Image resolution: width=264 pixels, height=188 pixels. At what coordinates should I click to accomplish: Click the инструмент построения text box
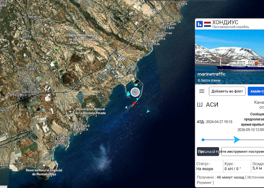[243, 151]
